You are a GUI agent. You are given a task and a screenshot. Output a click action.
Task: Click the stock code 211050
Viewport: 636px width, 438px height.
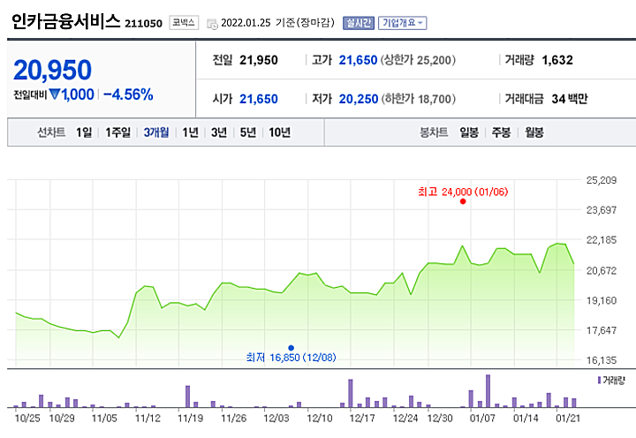[144, 24]
